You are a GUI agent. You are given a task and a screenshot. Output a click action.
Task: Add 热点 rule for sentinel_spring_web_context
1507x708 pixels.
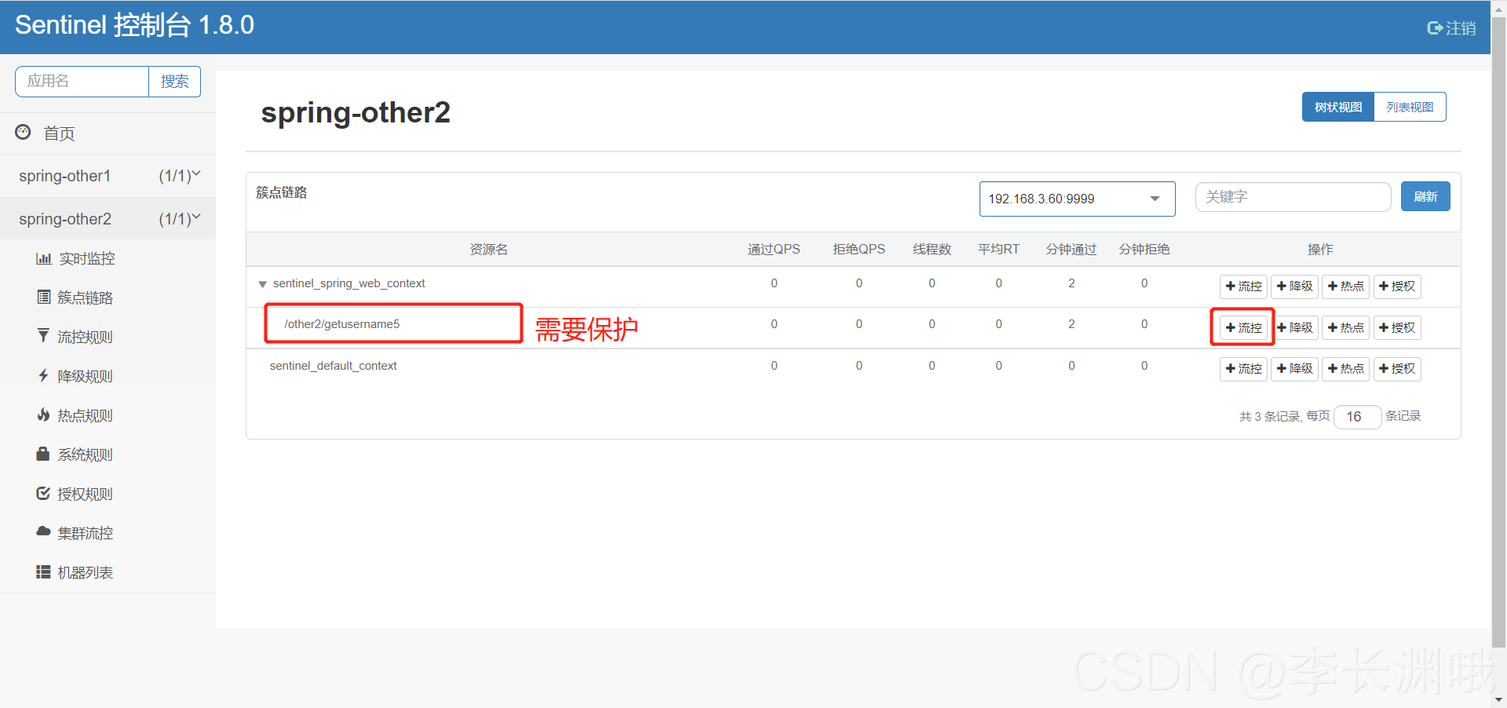pyautogui.click(x=1345, y=286)
